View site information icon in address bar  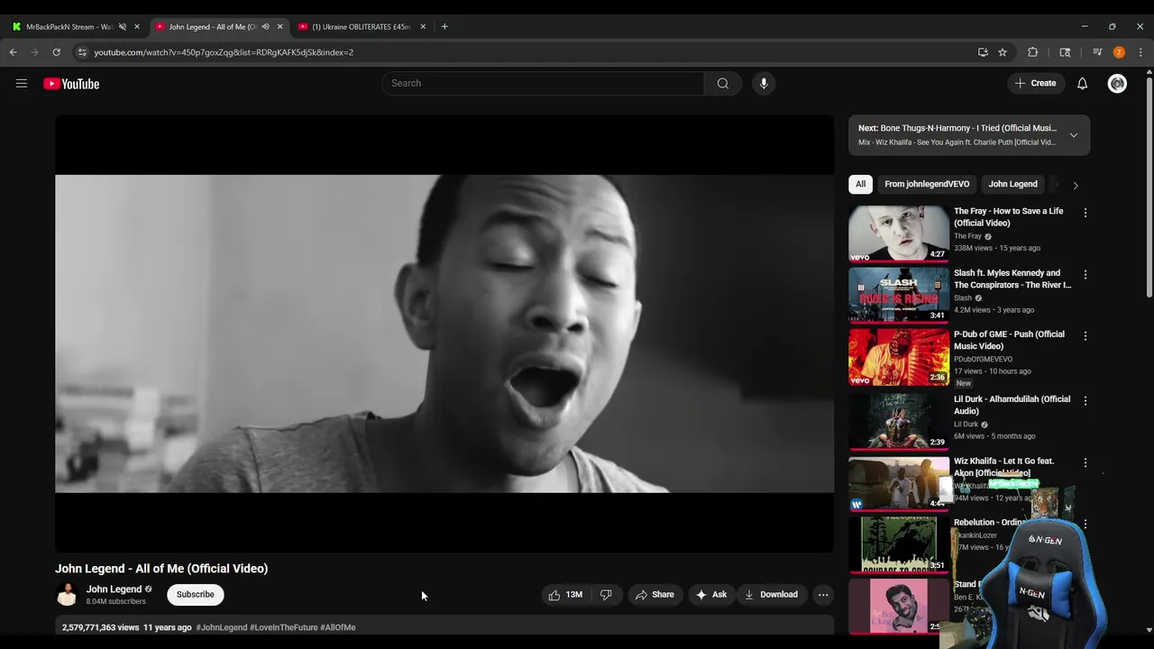[82, 52]
